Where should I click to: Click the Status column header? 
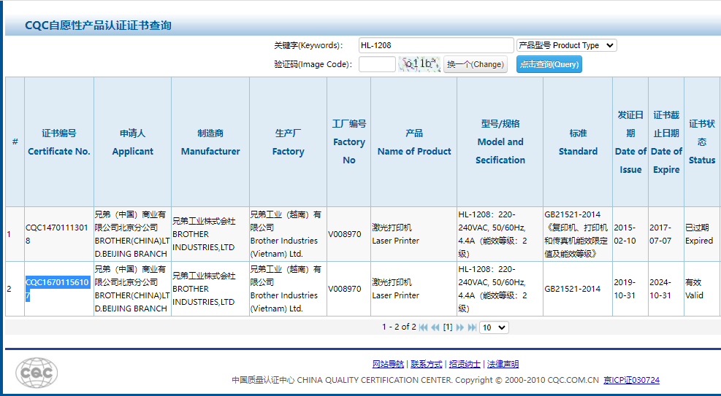[x=702, y=142]
